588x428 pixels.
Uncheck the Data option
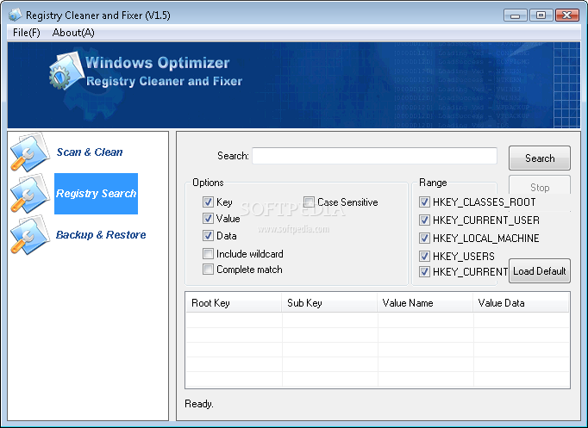208,236
